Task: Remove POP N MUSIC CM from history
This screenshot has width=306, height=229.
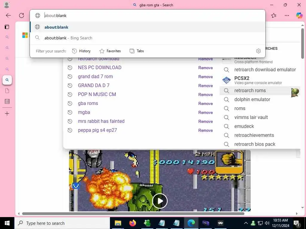Action: pos(206,95)
